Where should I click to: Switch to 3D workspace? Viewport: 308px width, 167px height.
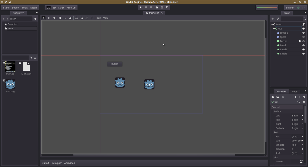[x=54, y=8]
